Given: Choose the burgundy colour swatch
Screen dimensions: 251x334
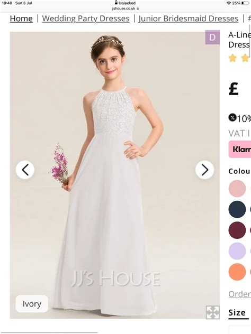Looking at the screenshot, I should coord(237,230).
